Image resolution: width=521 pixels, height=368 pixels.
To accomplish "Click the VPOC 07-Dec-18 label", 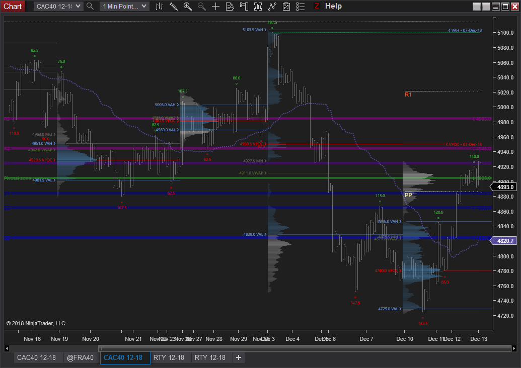I will [x=464, y=144].
